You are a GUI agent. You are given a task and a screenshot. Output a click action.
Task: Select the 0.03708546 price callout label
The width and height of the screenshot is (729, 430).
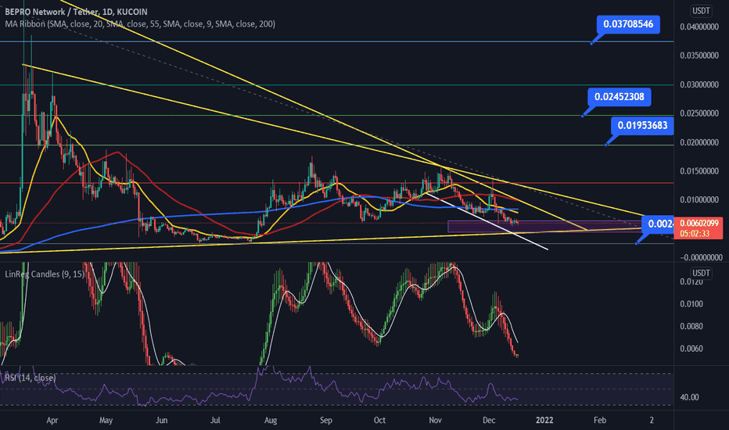click(x=628, y=24)
